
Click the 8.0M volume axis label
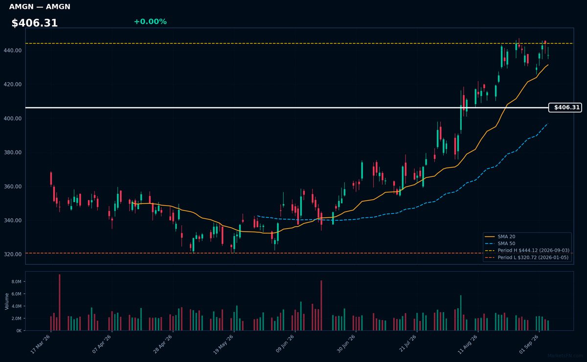[17, 282]
